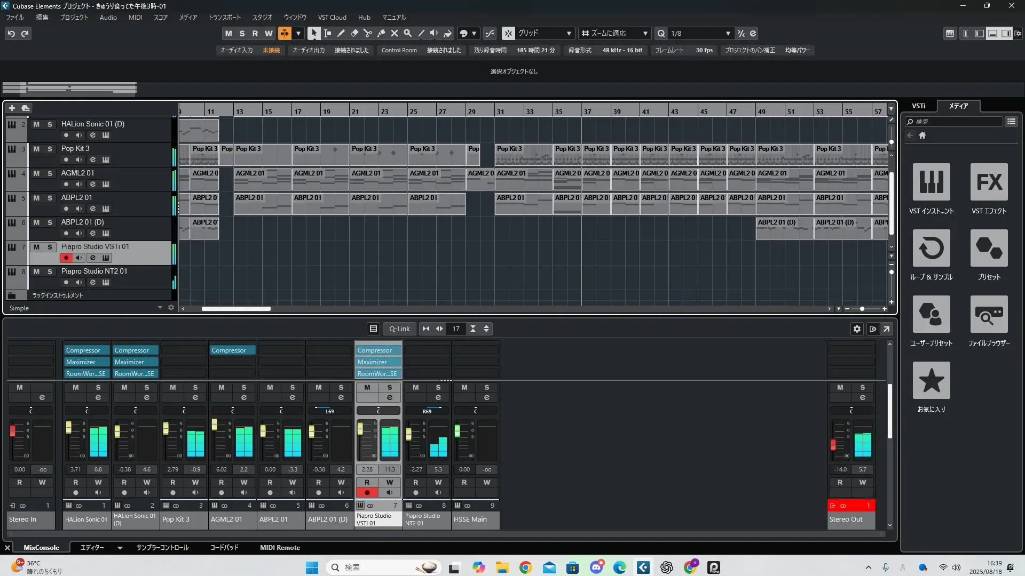Select the Draw pencil tool
Image resolution: width=1025 pixels, height=576 pixels.
click(x=341, y=33)
